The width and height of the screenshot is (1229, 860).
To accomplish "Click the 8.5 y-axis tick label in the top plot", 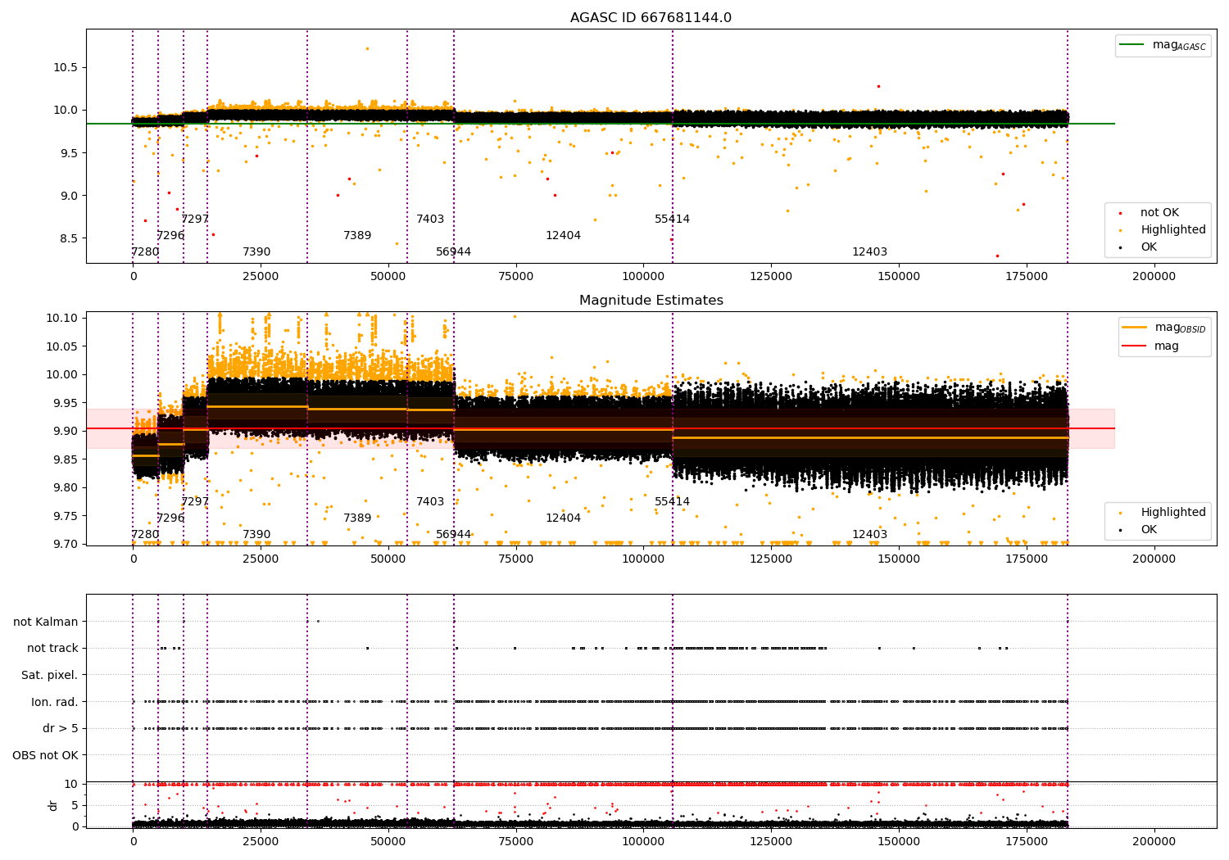I will [x=69, y=238].
